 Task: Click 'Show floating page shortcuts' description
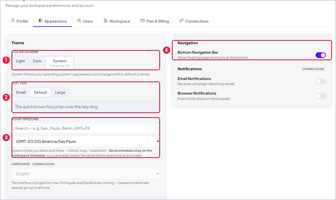point(213,58)
